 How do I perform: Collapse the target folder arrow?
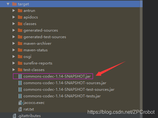click(8, 4)
